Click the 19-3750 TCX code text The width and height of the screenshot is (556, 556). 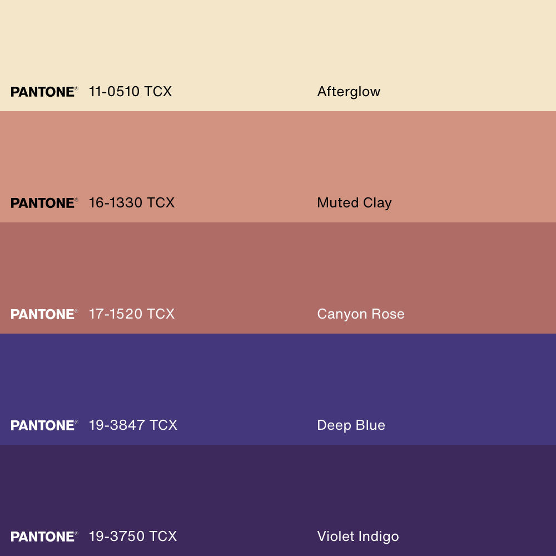pyautogui.click(x=133, y=537)
